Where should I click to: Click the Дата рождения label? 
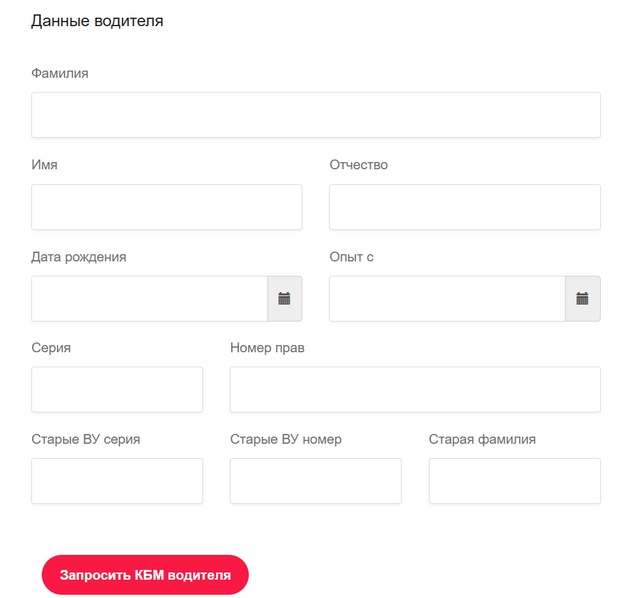pyautogui.click(x=79, y=257)
